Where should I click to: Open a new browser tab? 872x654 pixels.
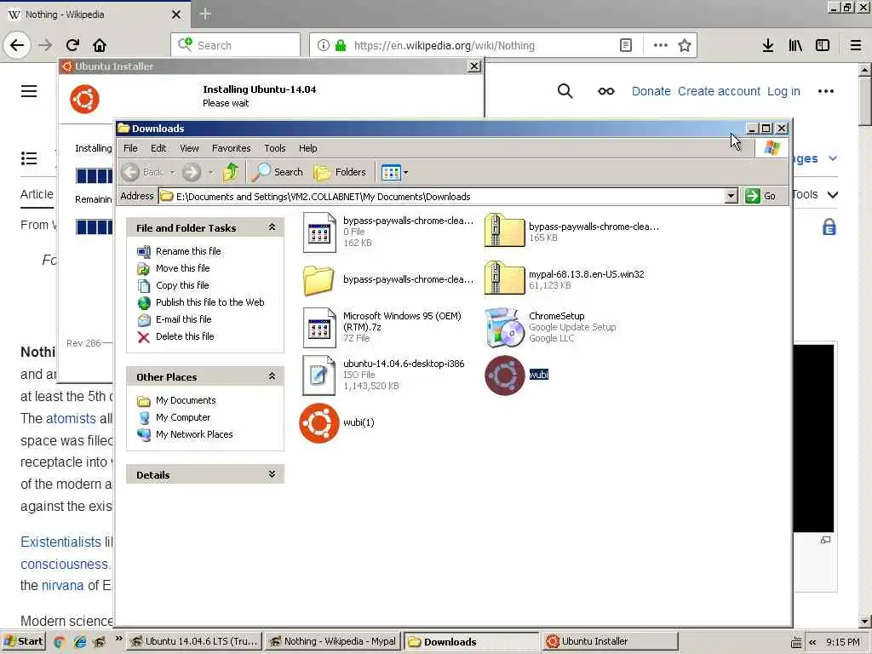(205, 14)
